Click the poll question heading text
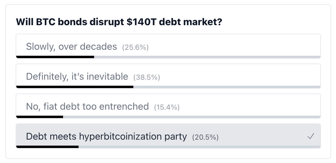336x163 pixels. (x=119, y=22)
